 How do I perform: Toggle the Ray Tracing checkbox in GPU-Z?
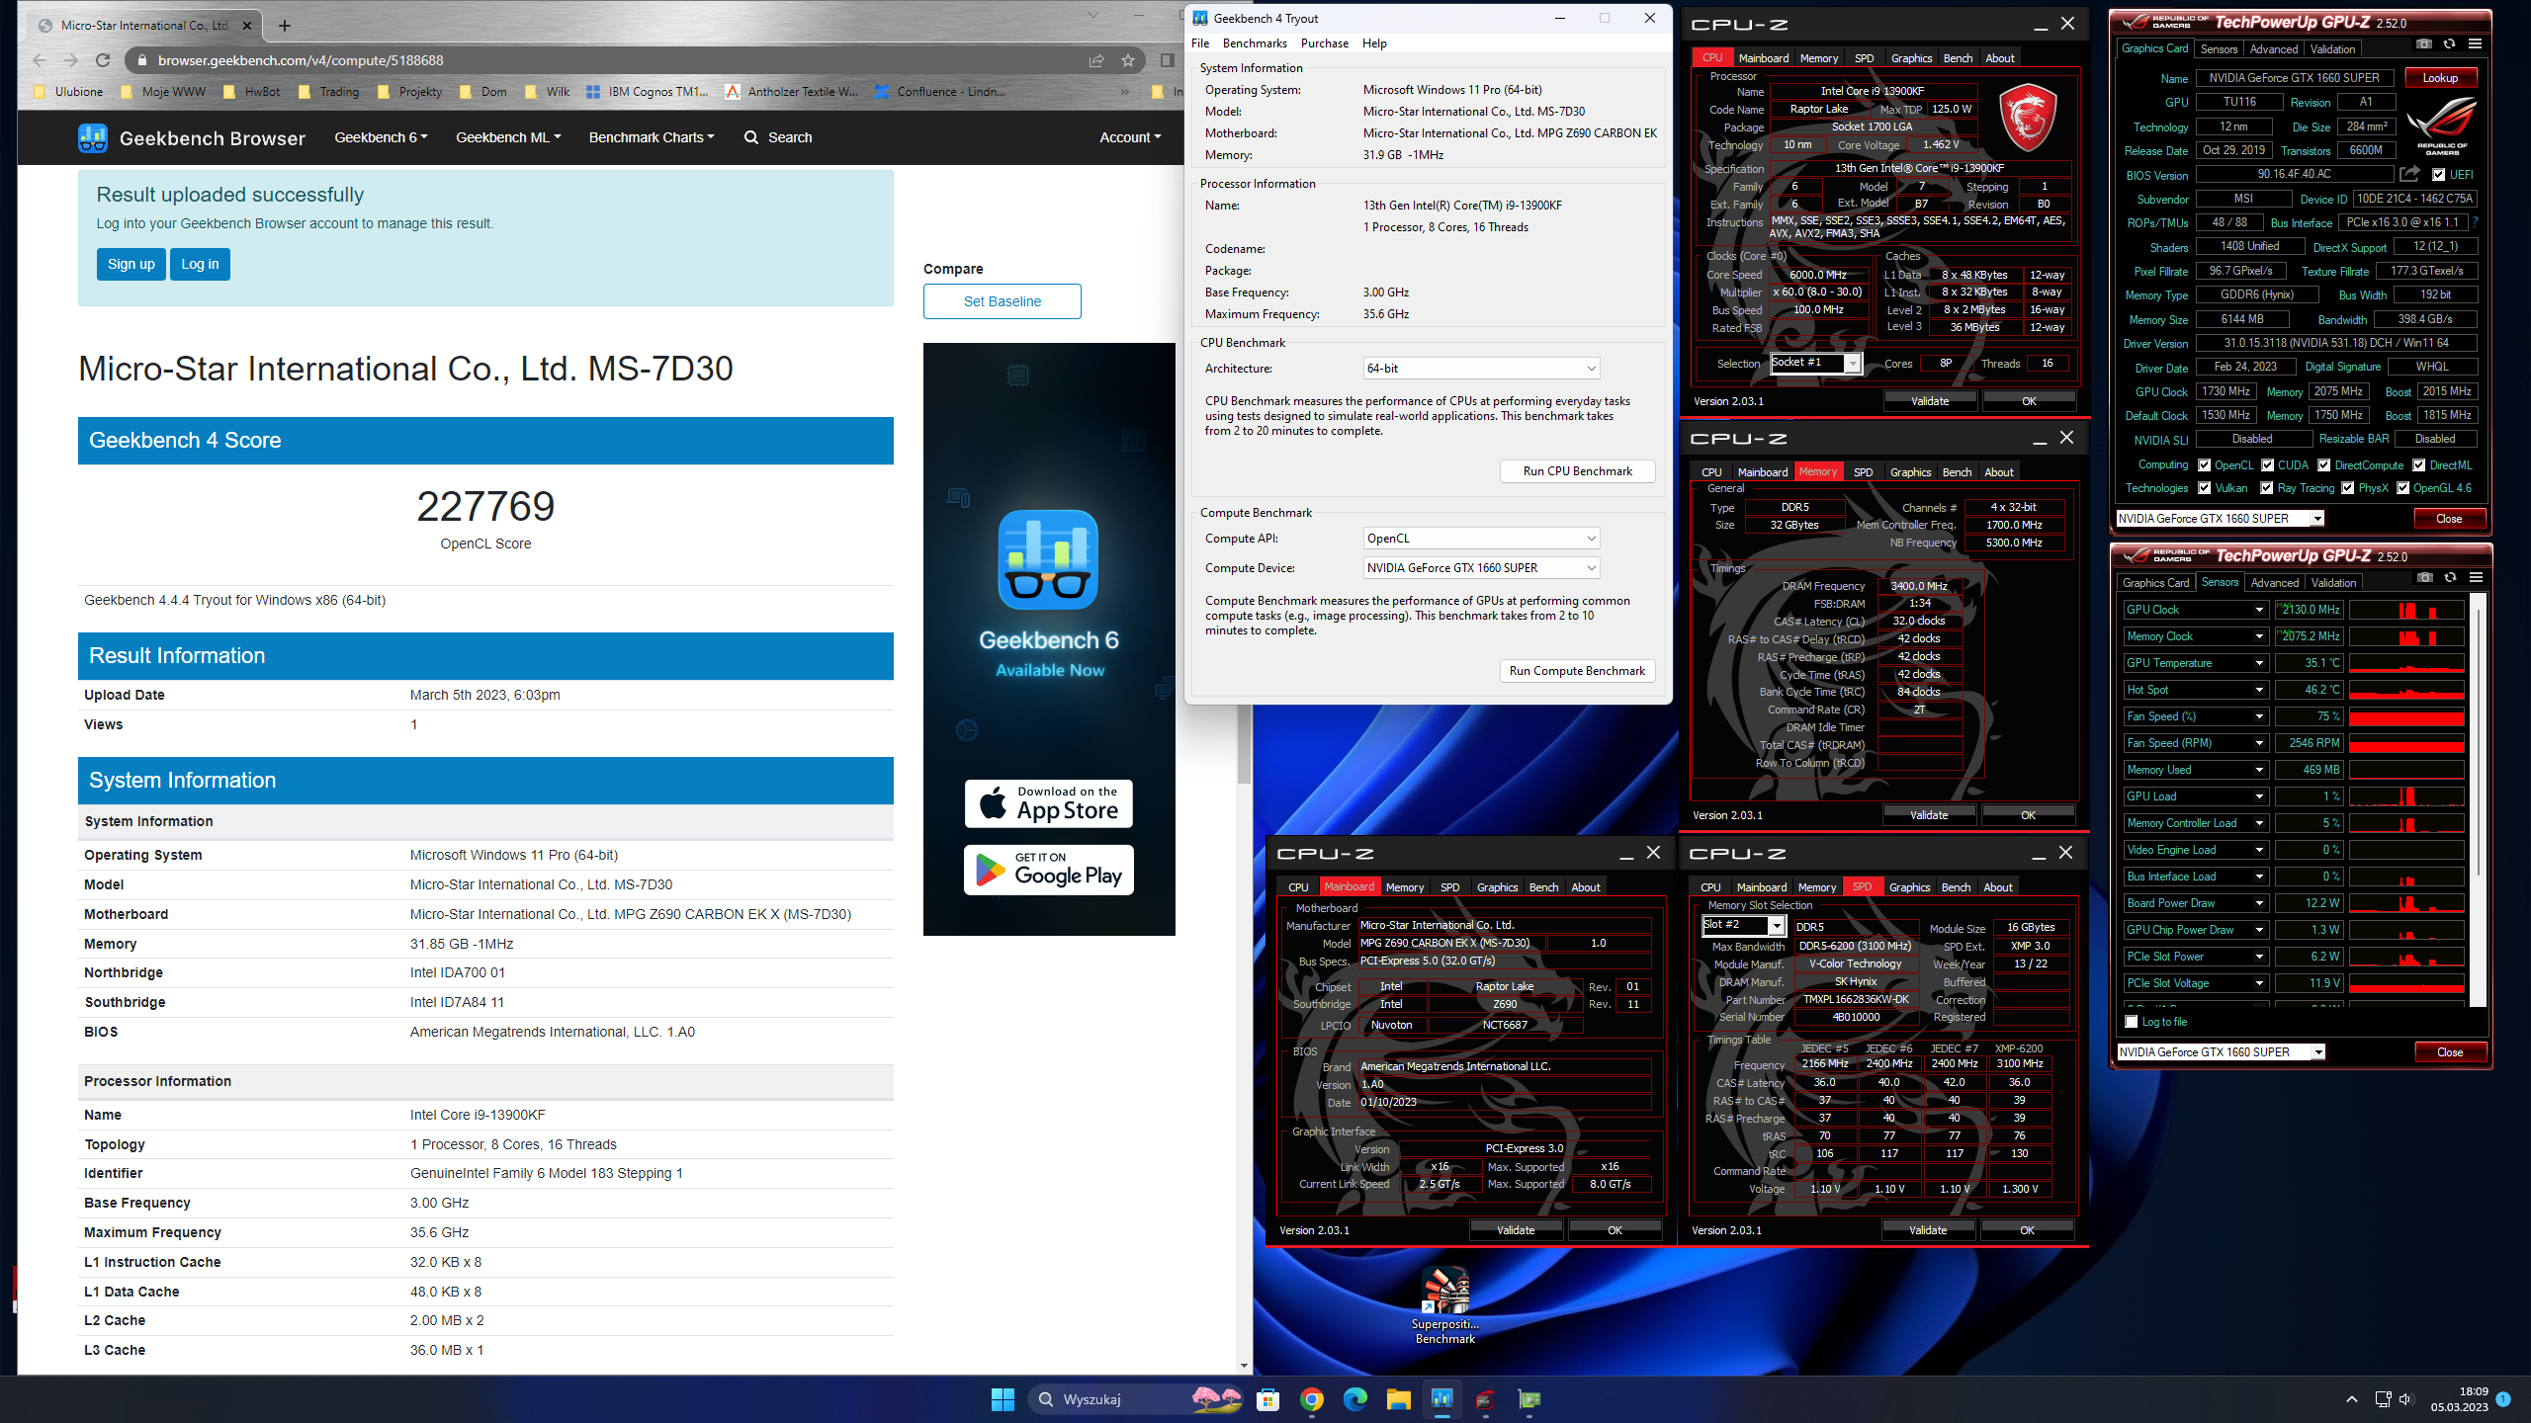[2267, 488]
